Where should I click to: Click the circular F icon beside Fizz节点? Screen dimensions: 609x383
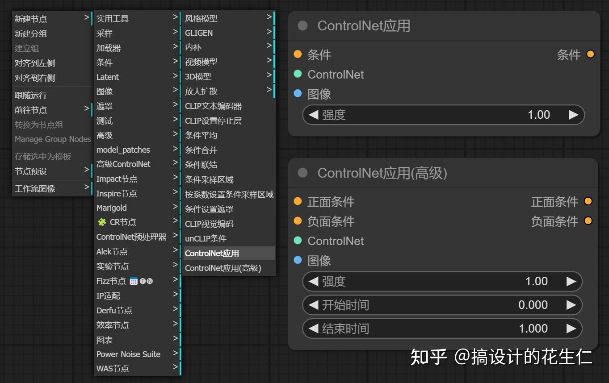(x=143, y=281)
